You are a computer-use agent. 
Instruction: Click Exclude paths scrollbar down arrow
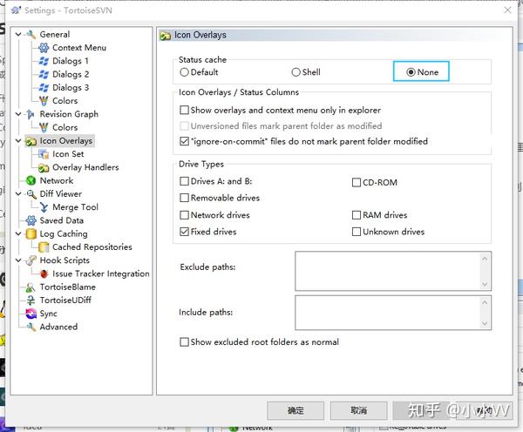[x=485, y=284]
